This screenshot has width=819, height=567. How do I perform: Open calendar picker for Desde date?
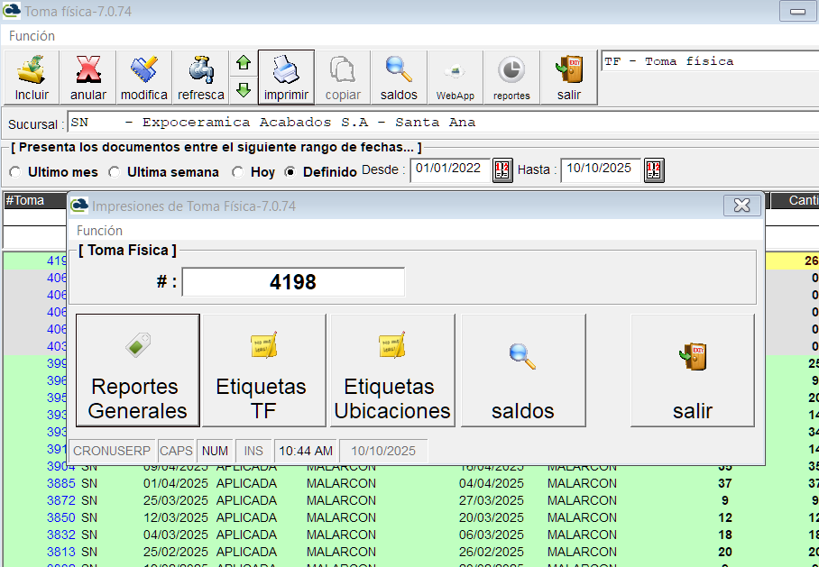click(502, 170)
